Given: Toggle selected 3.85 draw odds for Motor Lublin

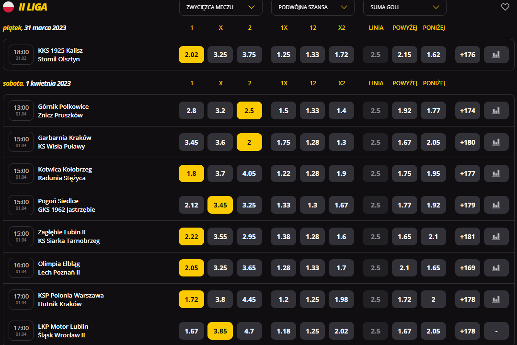Looking at the screenshot, I should pyautogui.click(x=220, y=331).
